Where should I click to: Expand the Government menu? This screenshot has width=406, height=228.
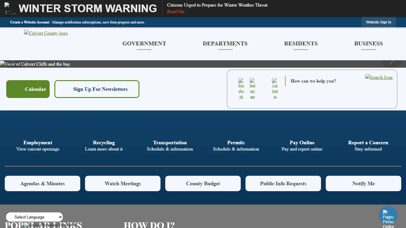point(144,44)
